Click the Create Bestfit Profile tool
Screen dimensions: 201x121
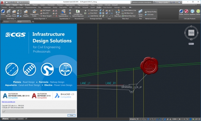click(34, 13)
